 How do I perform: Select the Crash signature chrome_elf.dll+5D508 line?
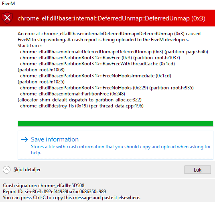click(44, 186)
